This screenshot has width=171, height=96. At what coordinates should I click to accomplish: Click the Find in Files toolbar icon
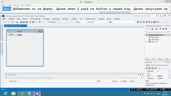click(x=110, y=22)
